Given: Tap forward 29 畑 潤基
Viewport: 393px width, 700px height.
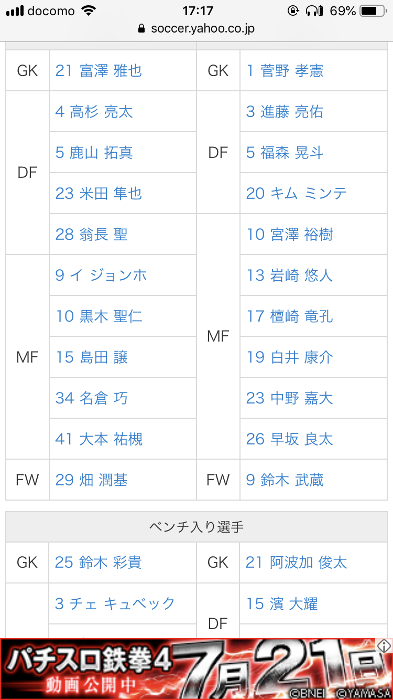Looking at the screenshot, I should pyautogui.click(x=91, y=480).
